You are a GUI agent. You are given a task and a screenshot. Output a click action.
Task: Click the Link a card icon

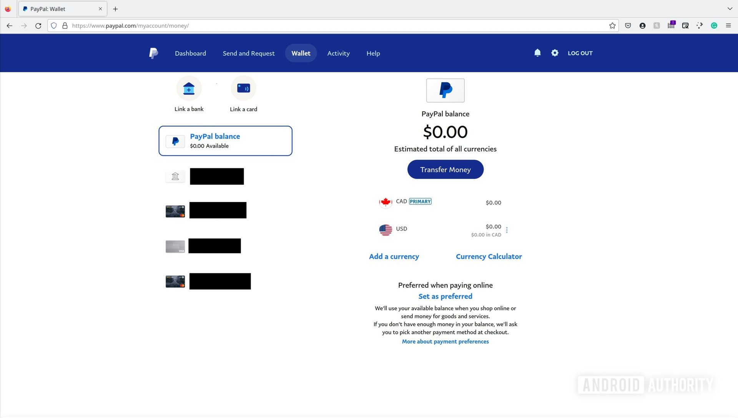(x=244, y=89)
